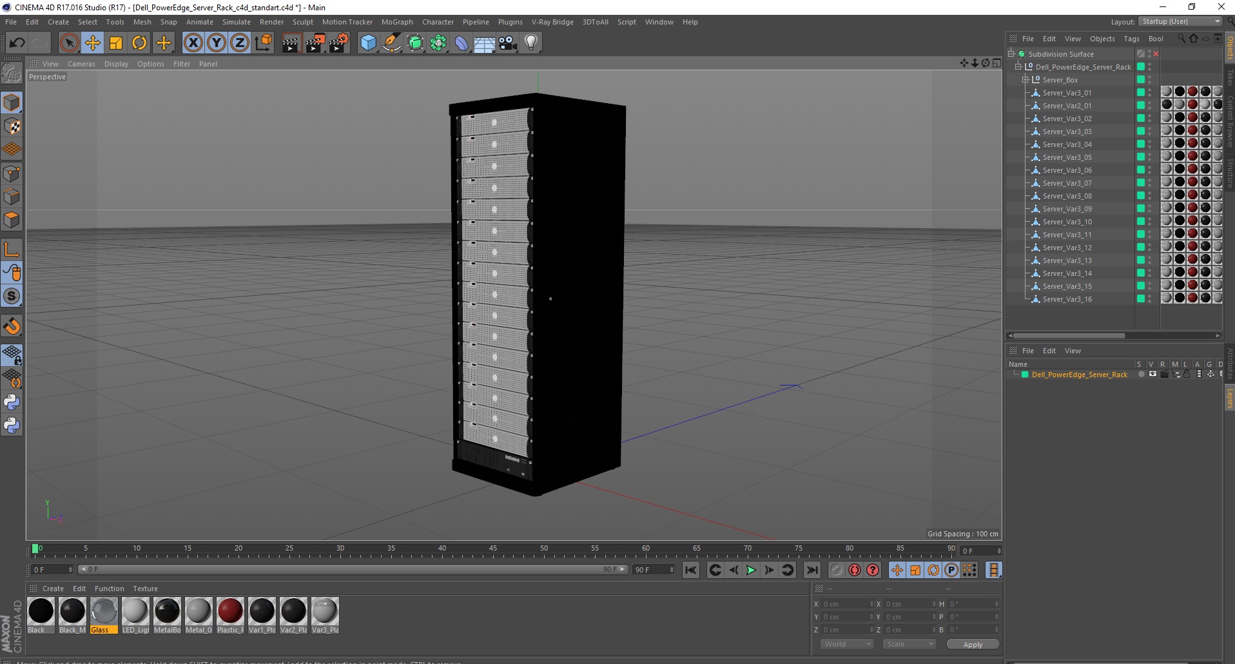
Task: Add a camera object
Action: (508, 43)
